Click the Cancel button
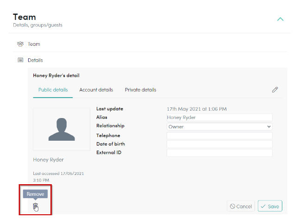This screenshot has width=299, height=218. pyautogui.click(x=241, y=206)
